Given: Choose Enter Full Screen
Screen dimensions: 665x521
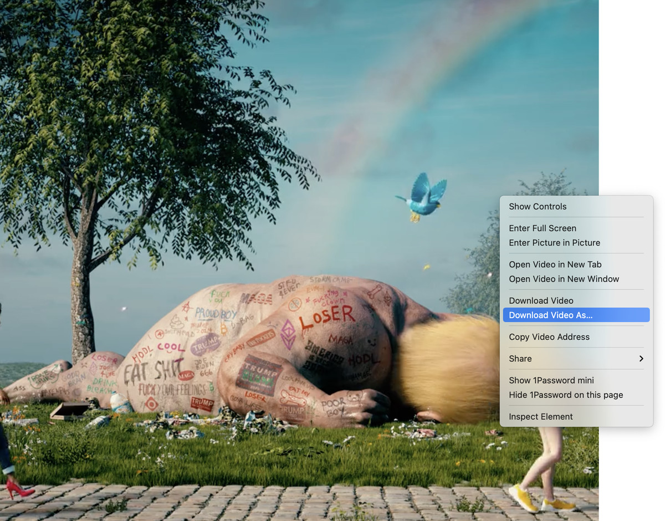Looking at the screenshot, I should [542, 228].
